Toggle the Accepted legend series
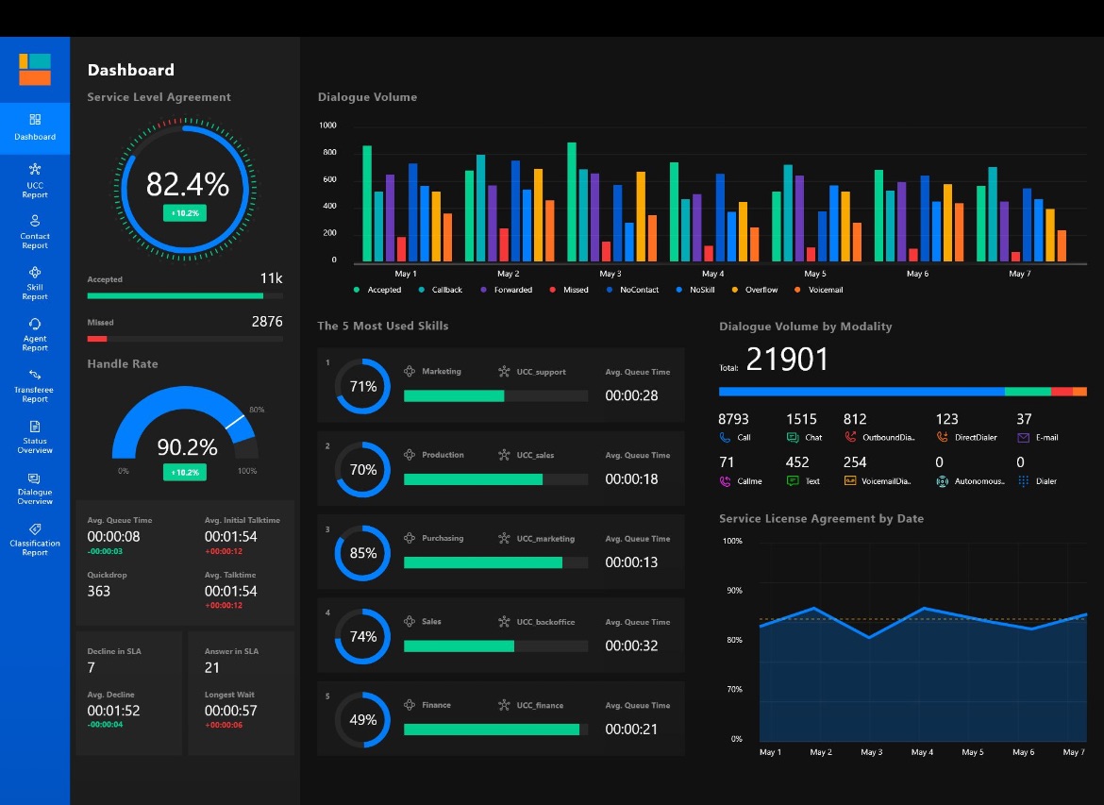 (x=377, y=290)
